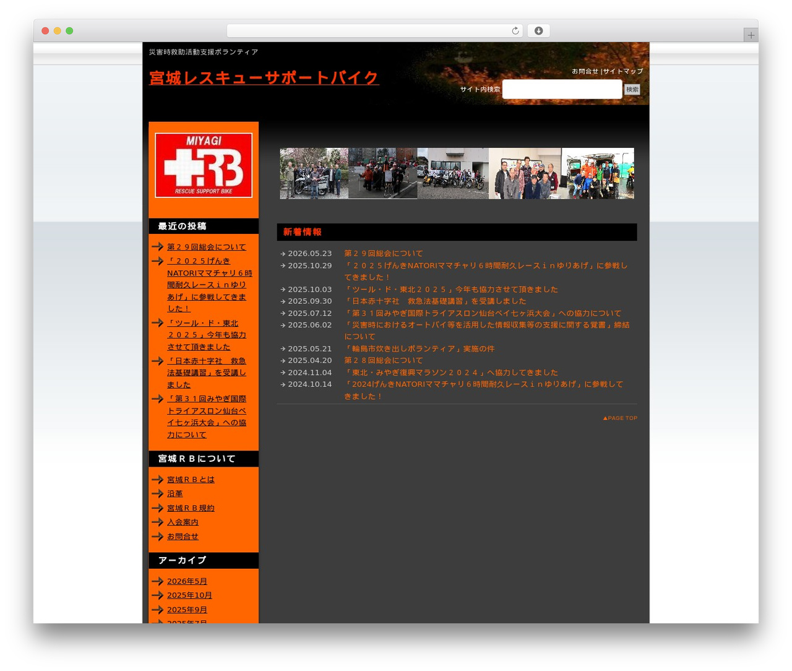Viewport: 792px width, 671px height.
Task: Open sidebar post 第３１回みやぎ国際トライアスロン
Action: pos(207,417)
